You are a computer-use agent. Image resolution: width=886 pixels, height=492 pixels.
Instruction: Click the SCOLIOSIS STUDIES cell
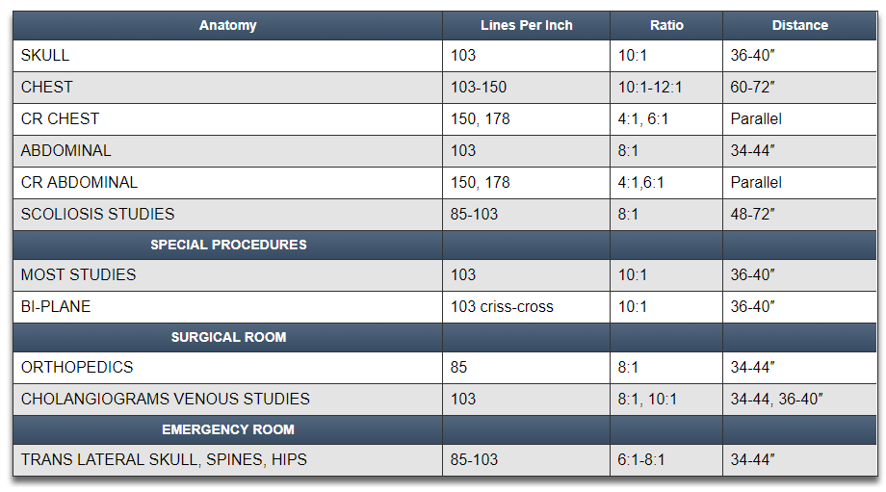click(97, 214)
